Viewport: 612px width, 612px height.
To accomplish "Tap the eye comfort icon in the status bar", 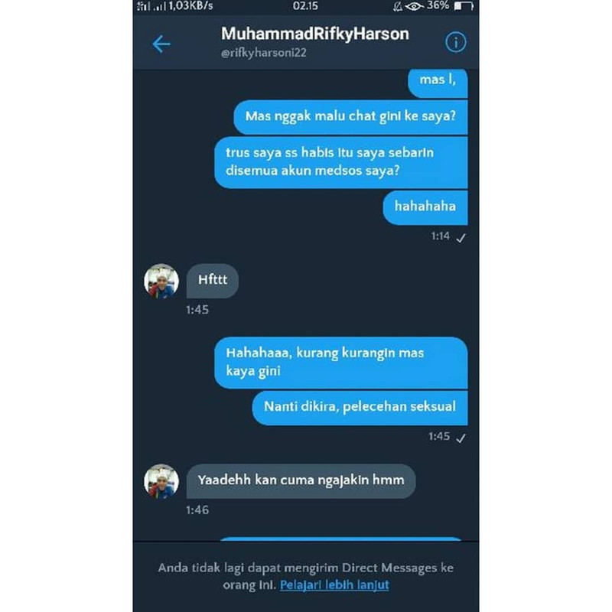I will click(x=414, y=6).
